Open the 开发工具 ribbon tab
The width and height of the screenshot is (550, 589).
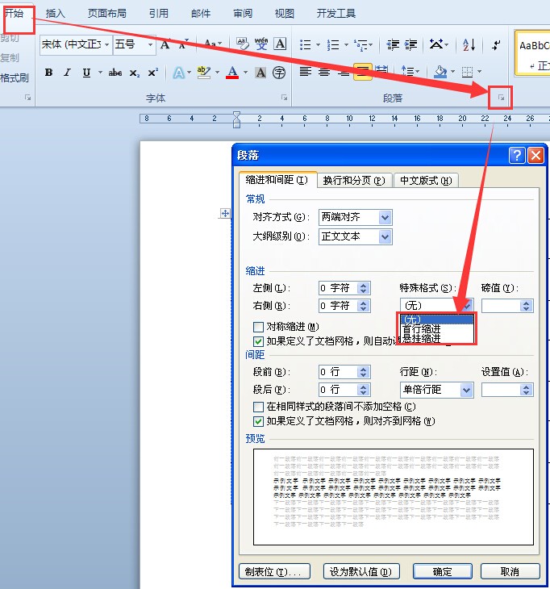336,14
